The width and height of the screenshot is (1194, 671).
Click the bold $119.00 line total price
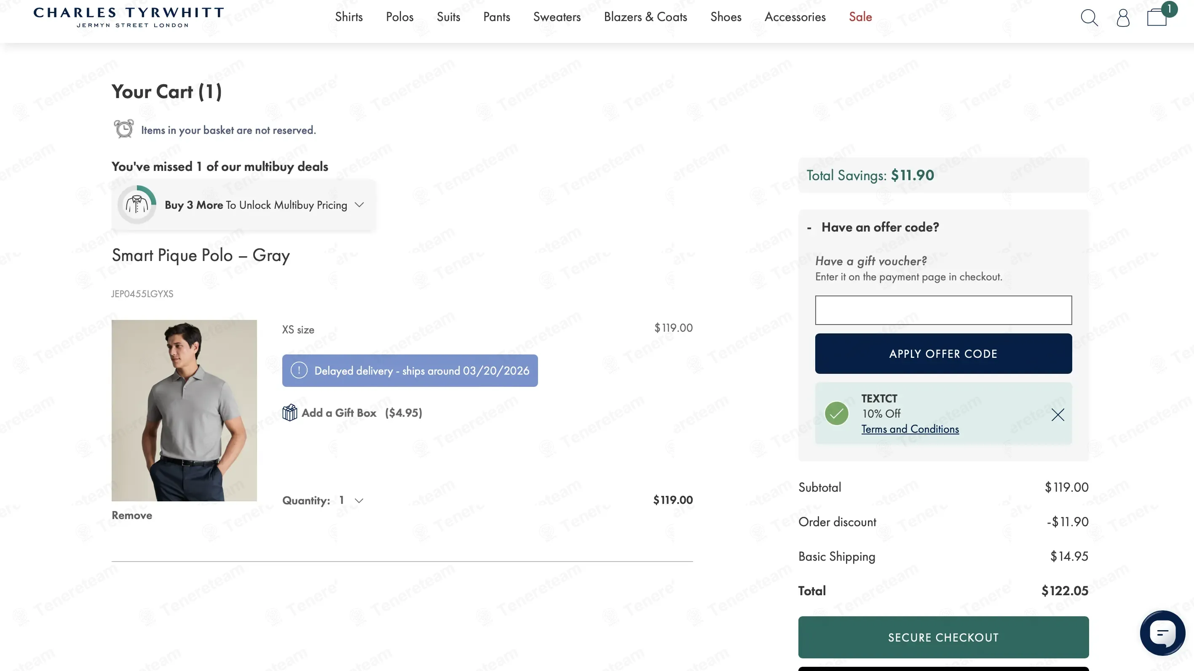pyautogui.click(x=672, y=500)
